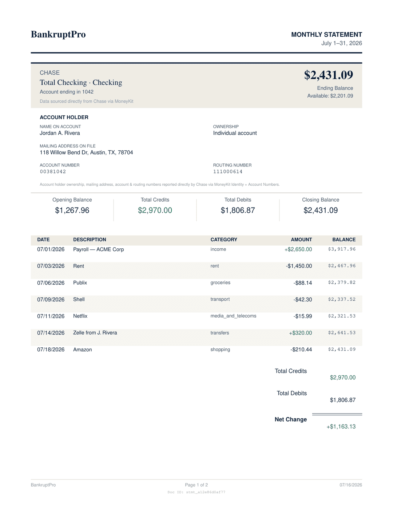
Task: Click the media_and_telecoms category cell
Action: pos(233,316)
